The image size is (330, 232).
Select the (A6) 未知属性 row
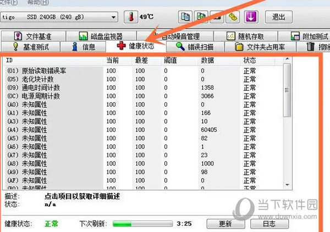(x=143, y=147)
